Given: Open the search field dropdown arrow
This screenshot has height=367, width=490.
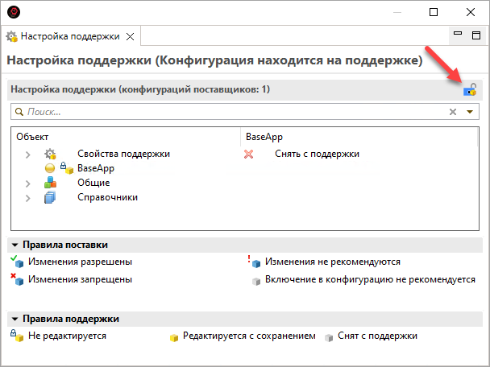Looking at the screenshot, I should click(471, 112).
